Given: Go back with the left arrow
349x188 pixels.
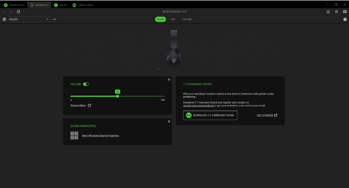Looking at the screenshot, I should click(4, 12).
